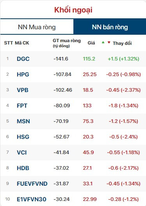
Task: Select the NN bán ròng tab
Action: tap(110, 27)
